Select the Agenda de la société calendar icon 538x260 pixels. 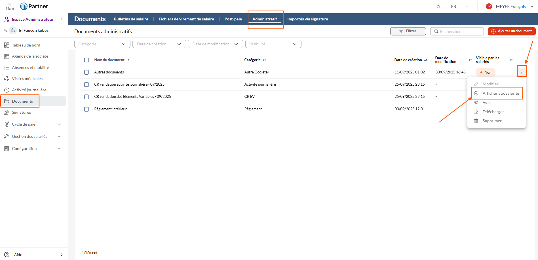pyautogui.click(x=7, y=56)
